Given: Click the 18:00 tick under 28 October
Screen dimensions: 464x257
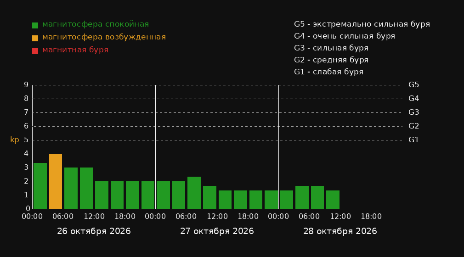Looking at the screenshot, I should 371,217.
